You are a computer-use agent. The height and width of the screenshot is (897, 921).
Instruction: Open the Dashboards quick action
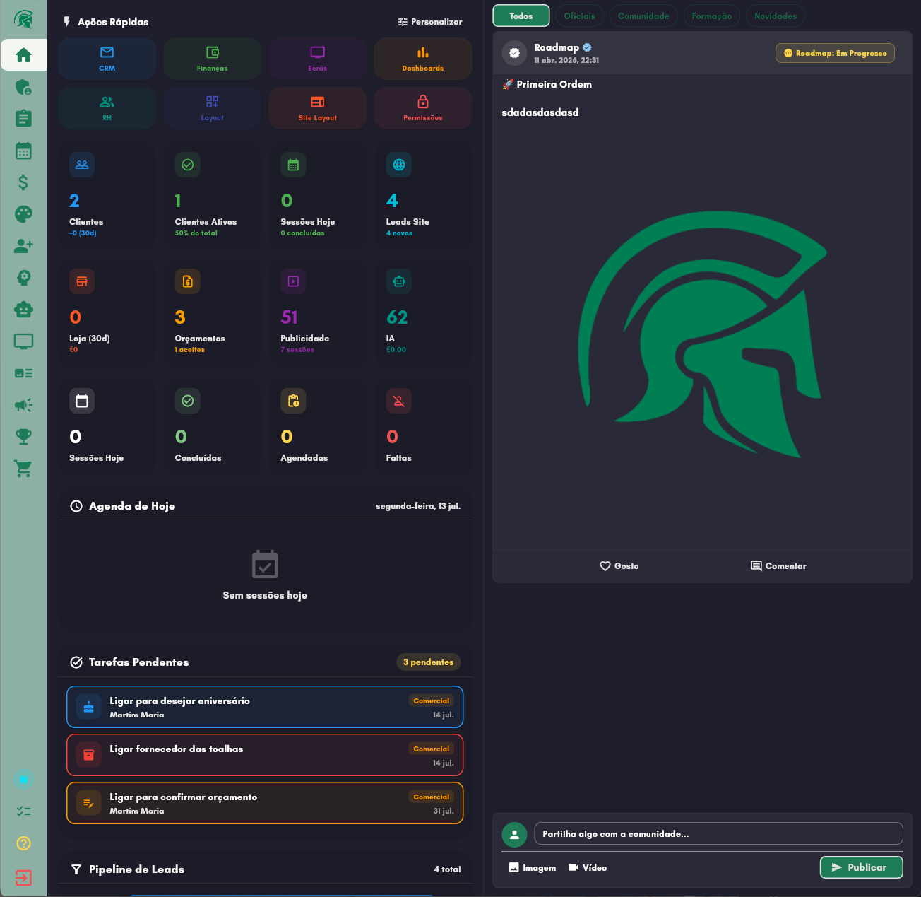423,59
